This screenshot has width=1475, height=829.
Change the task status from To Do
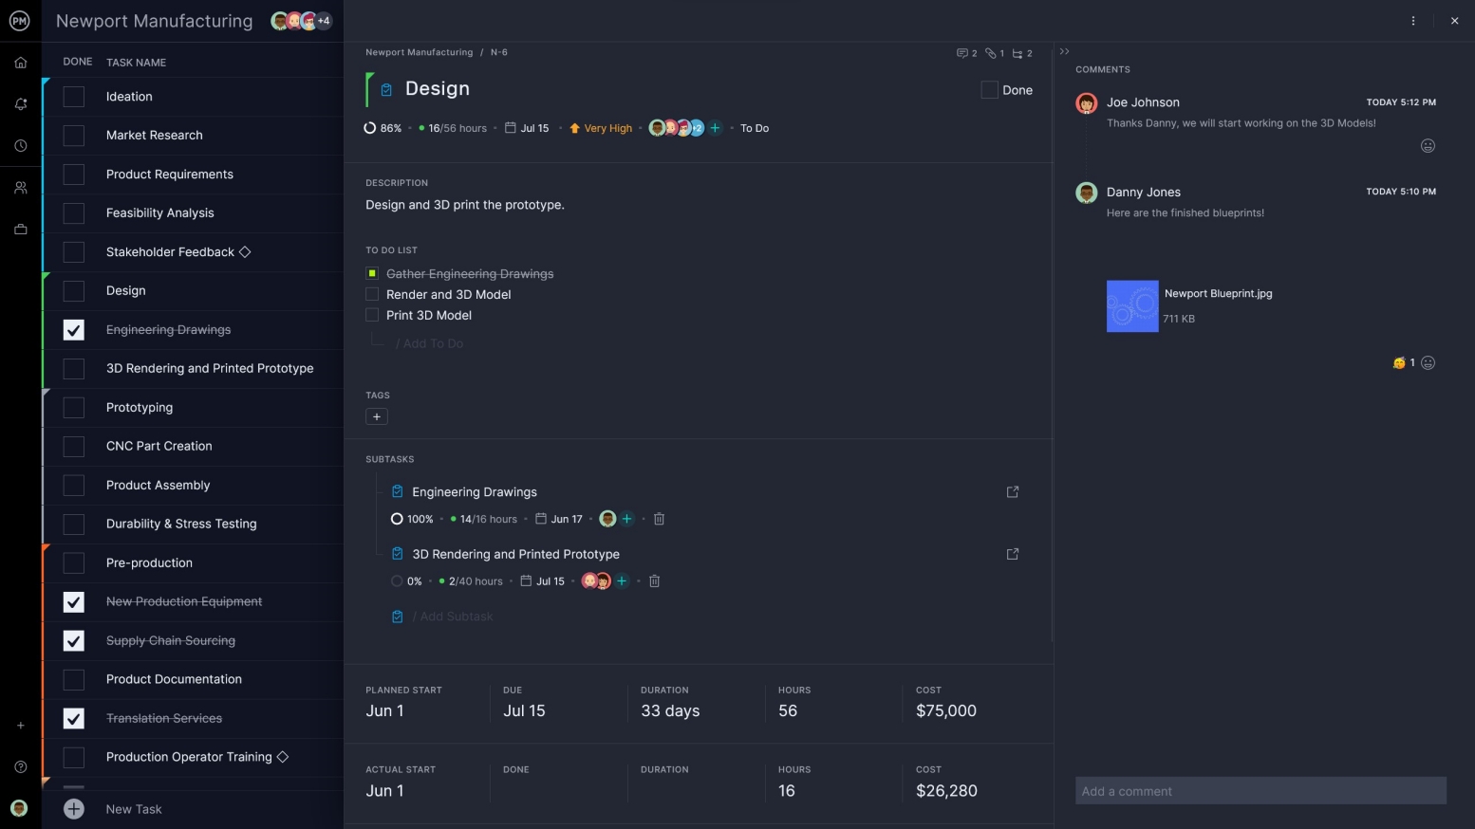(754, 128)
